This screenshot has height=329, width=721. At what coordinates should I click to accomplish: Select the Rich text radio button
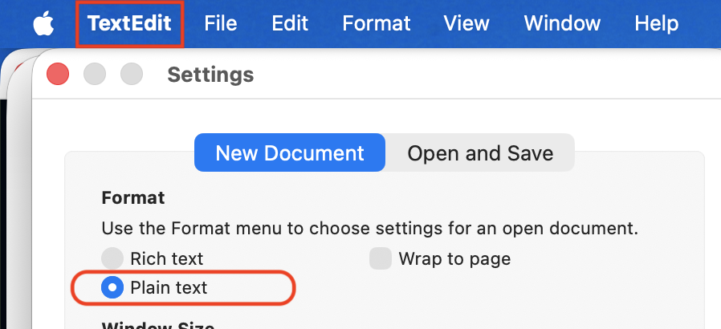[x=112, y=258]
